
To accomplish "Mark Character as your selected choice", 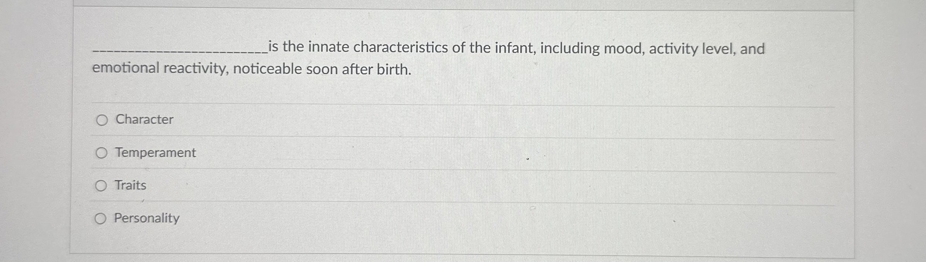I will pos(101,120).
